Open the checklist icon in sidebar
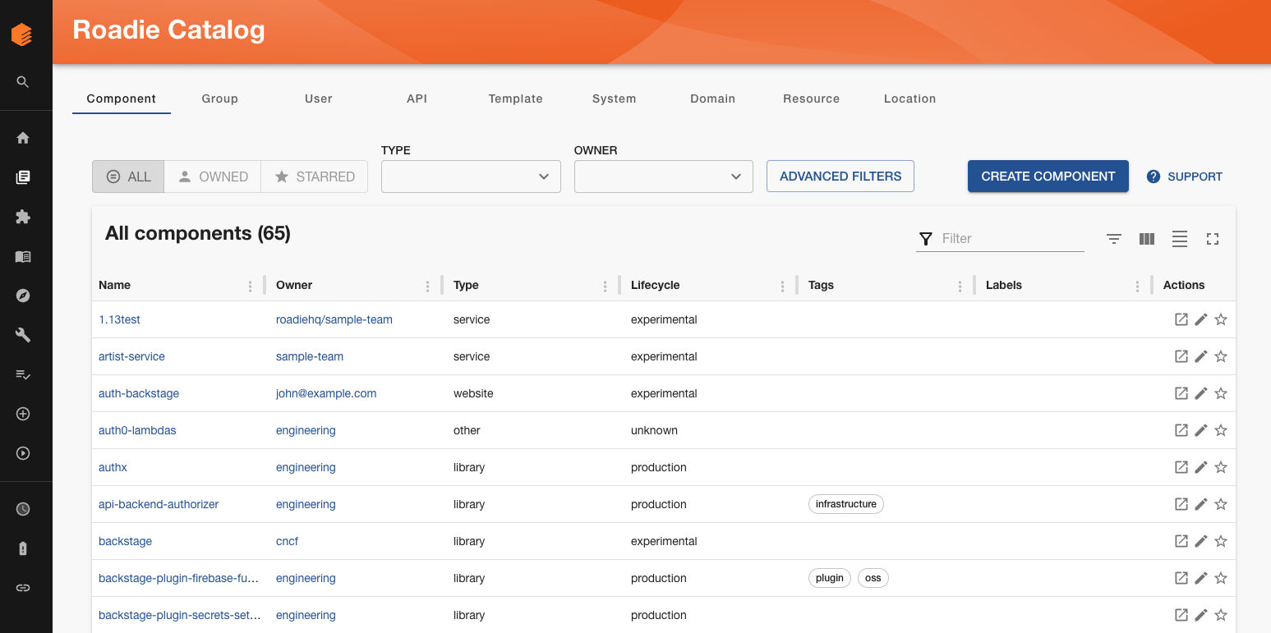This screenshot has height=633, width=1271. tap(23, 374)
